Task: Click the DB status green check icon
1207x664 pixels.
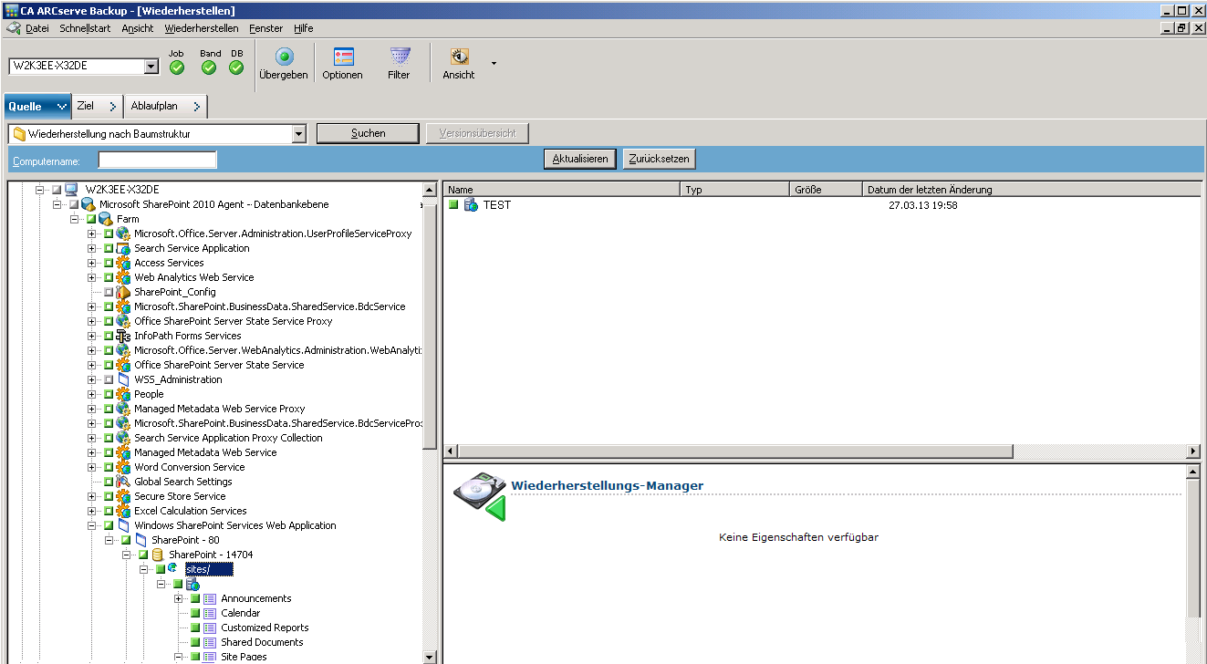Action: click(x=236, y=67)
